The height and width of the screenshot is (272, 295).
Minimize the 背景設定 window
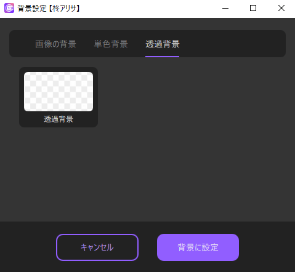225,8
